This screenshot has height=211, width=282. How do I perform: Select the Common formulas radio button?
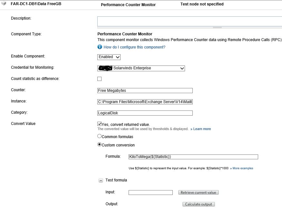coord(100,136)
